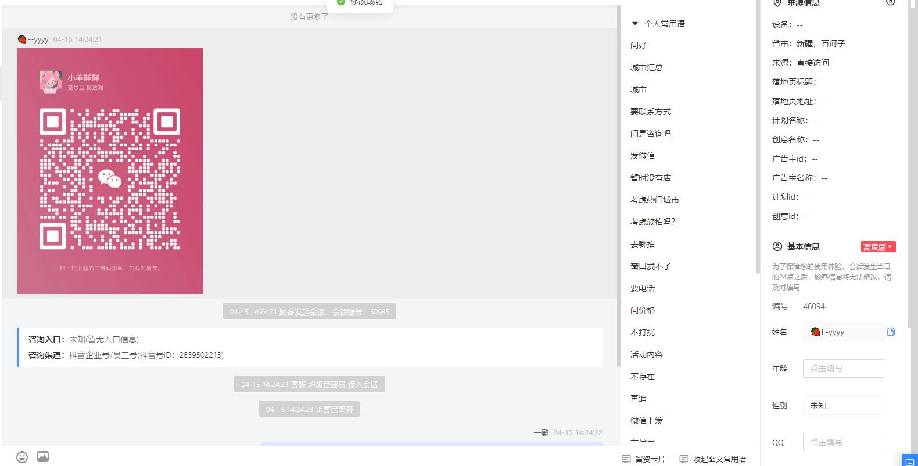Image resolution: width=918 pixels, height=466 pixels.
Task: Collapse the 个人常用语 section arrow
Action: (x=635, y=24)
